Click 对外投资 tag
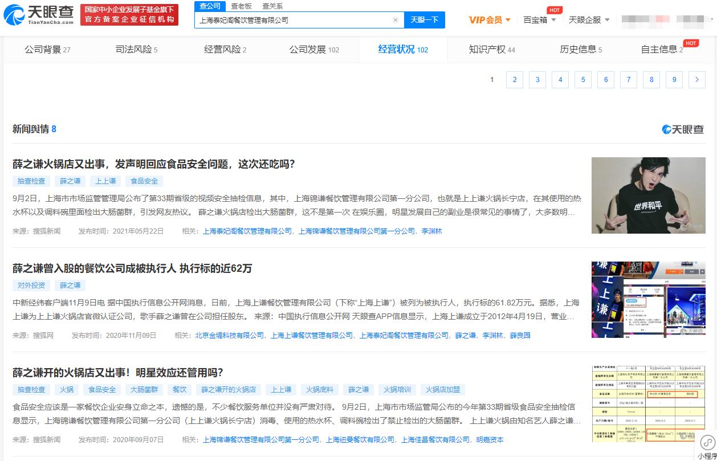Image resolution: width=717 pixels, height=461 pixels. [x=31, y=285]
